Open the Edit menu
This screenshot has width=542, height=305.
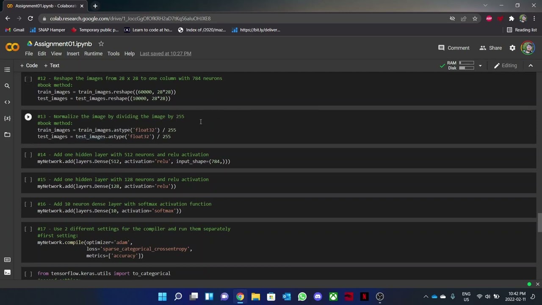pos(41,54)
